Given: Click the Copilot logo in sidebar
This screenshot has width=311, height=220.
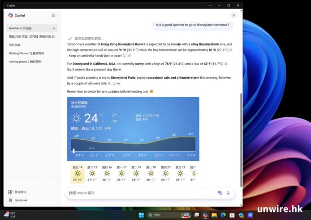Looking at the screenshot, I should click(x=10, y=15).
